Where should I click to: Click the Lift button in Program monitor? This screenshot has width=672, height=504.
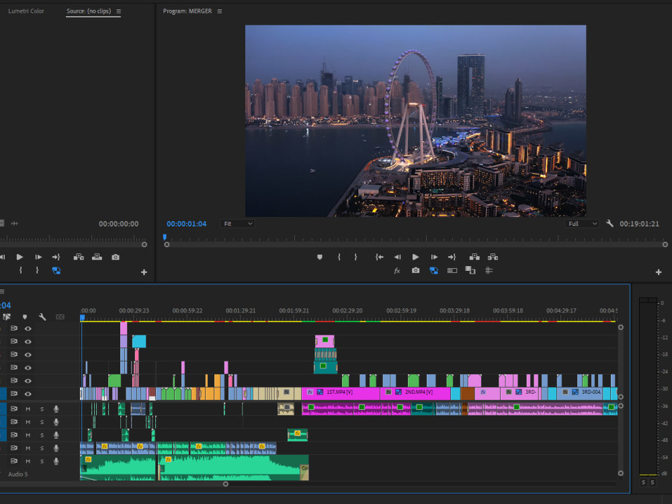point(474,257)
